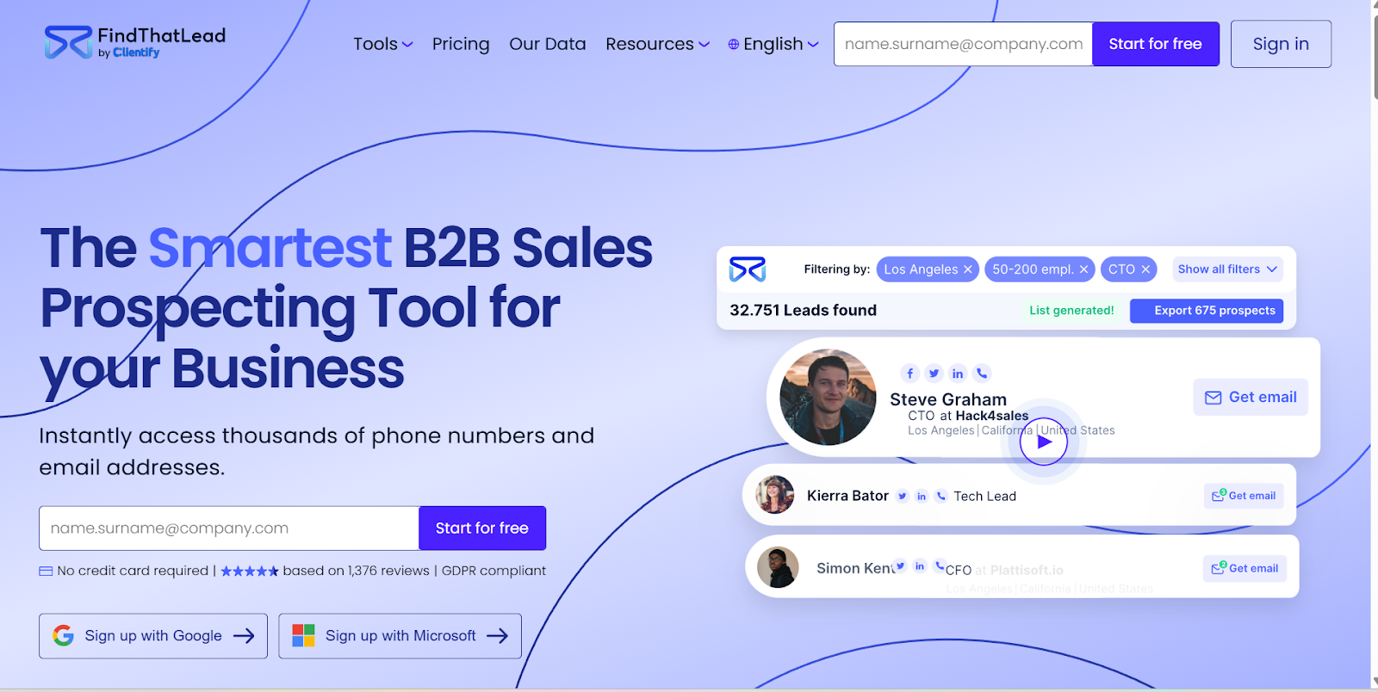Open Steve Graham's Twitter icon
The image size is (1378, 692).
point(934,373)
